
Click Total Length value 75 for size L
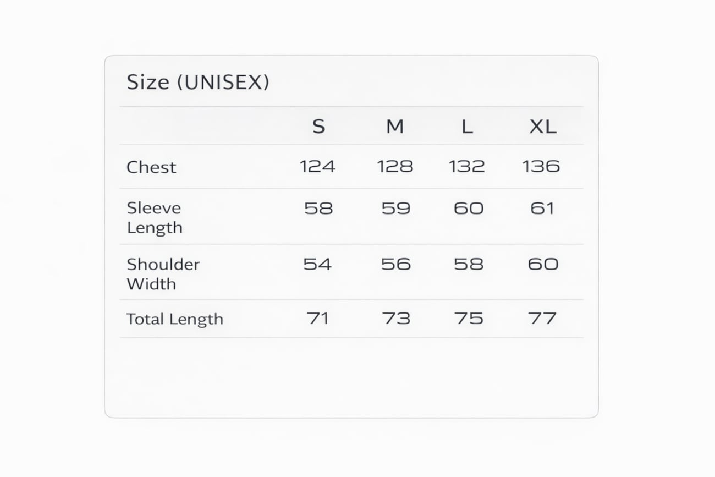[469, 319]
